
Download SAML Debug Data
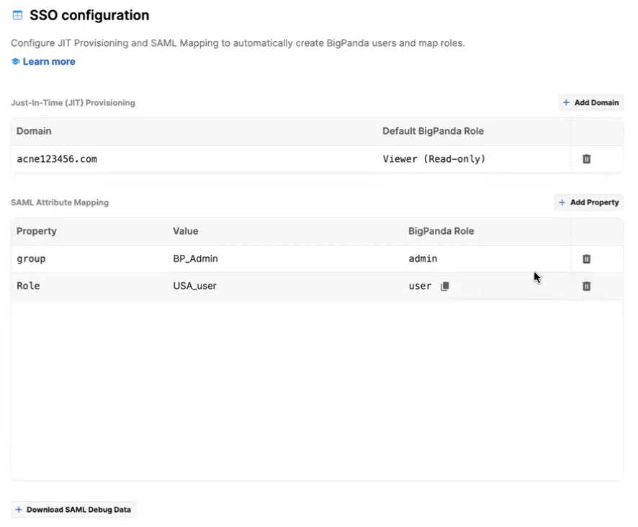tap(73, 509)
